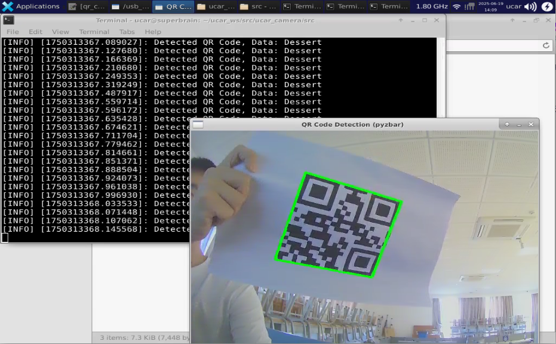
Task: Click the reload icon in the background window
Action: [546, 45]
